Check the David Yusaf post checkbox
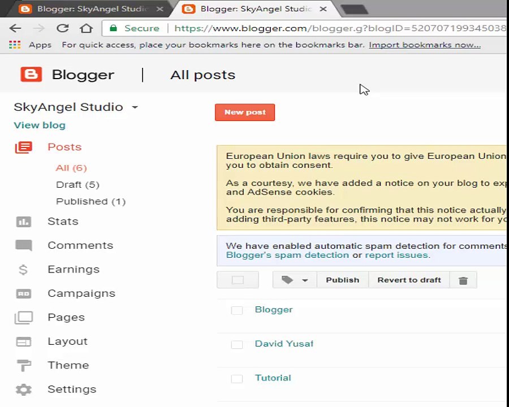This screenshot has height=407, width=509. (x=236, y=344)
